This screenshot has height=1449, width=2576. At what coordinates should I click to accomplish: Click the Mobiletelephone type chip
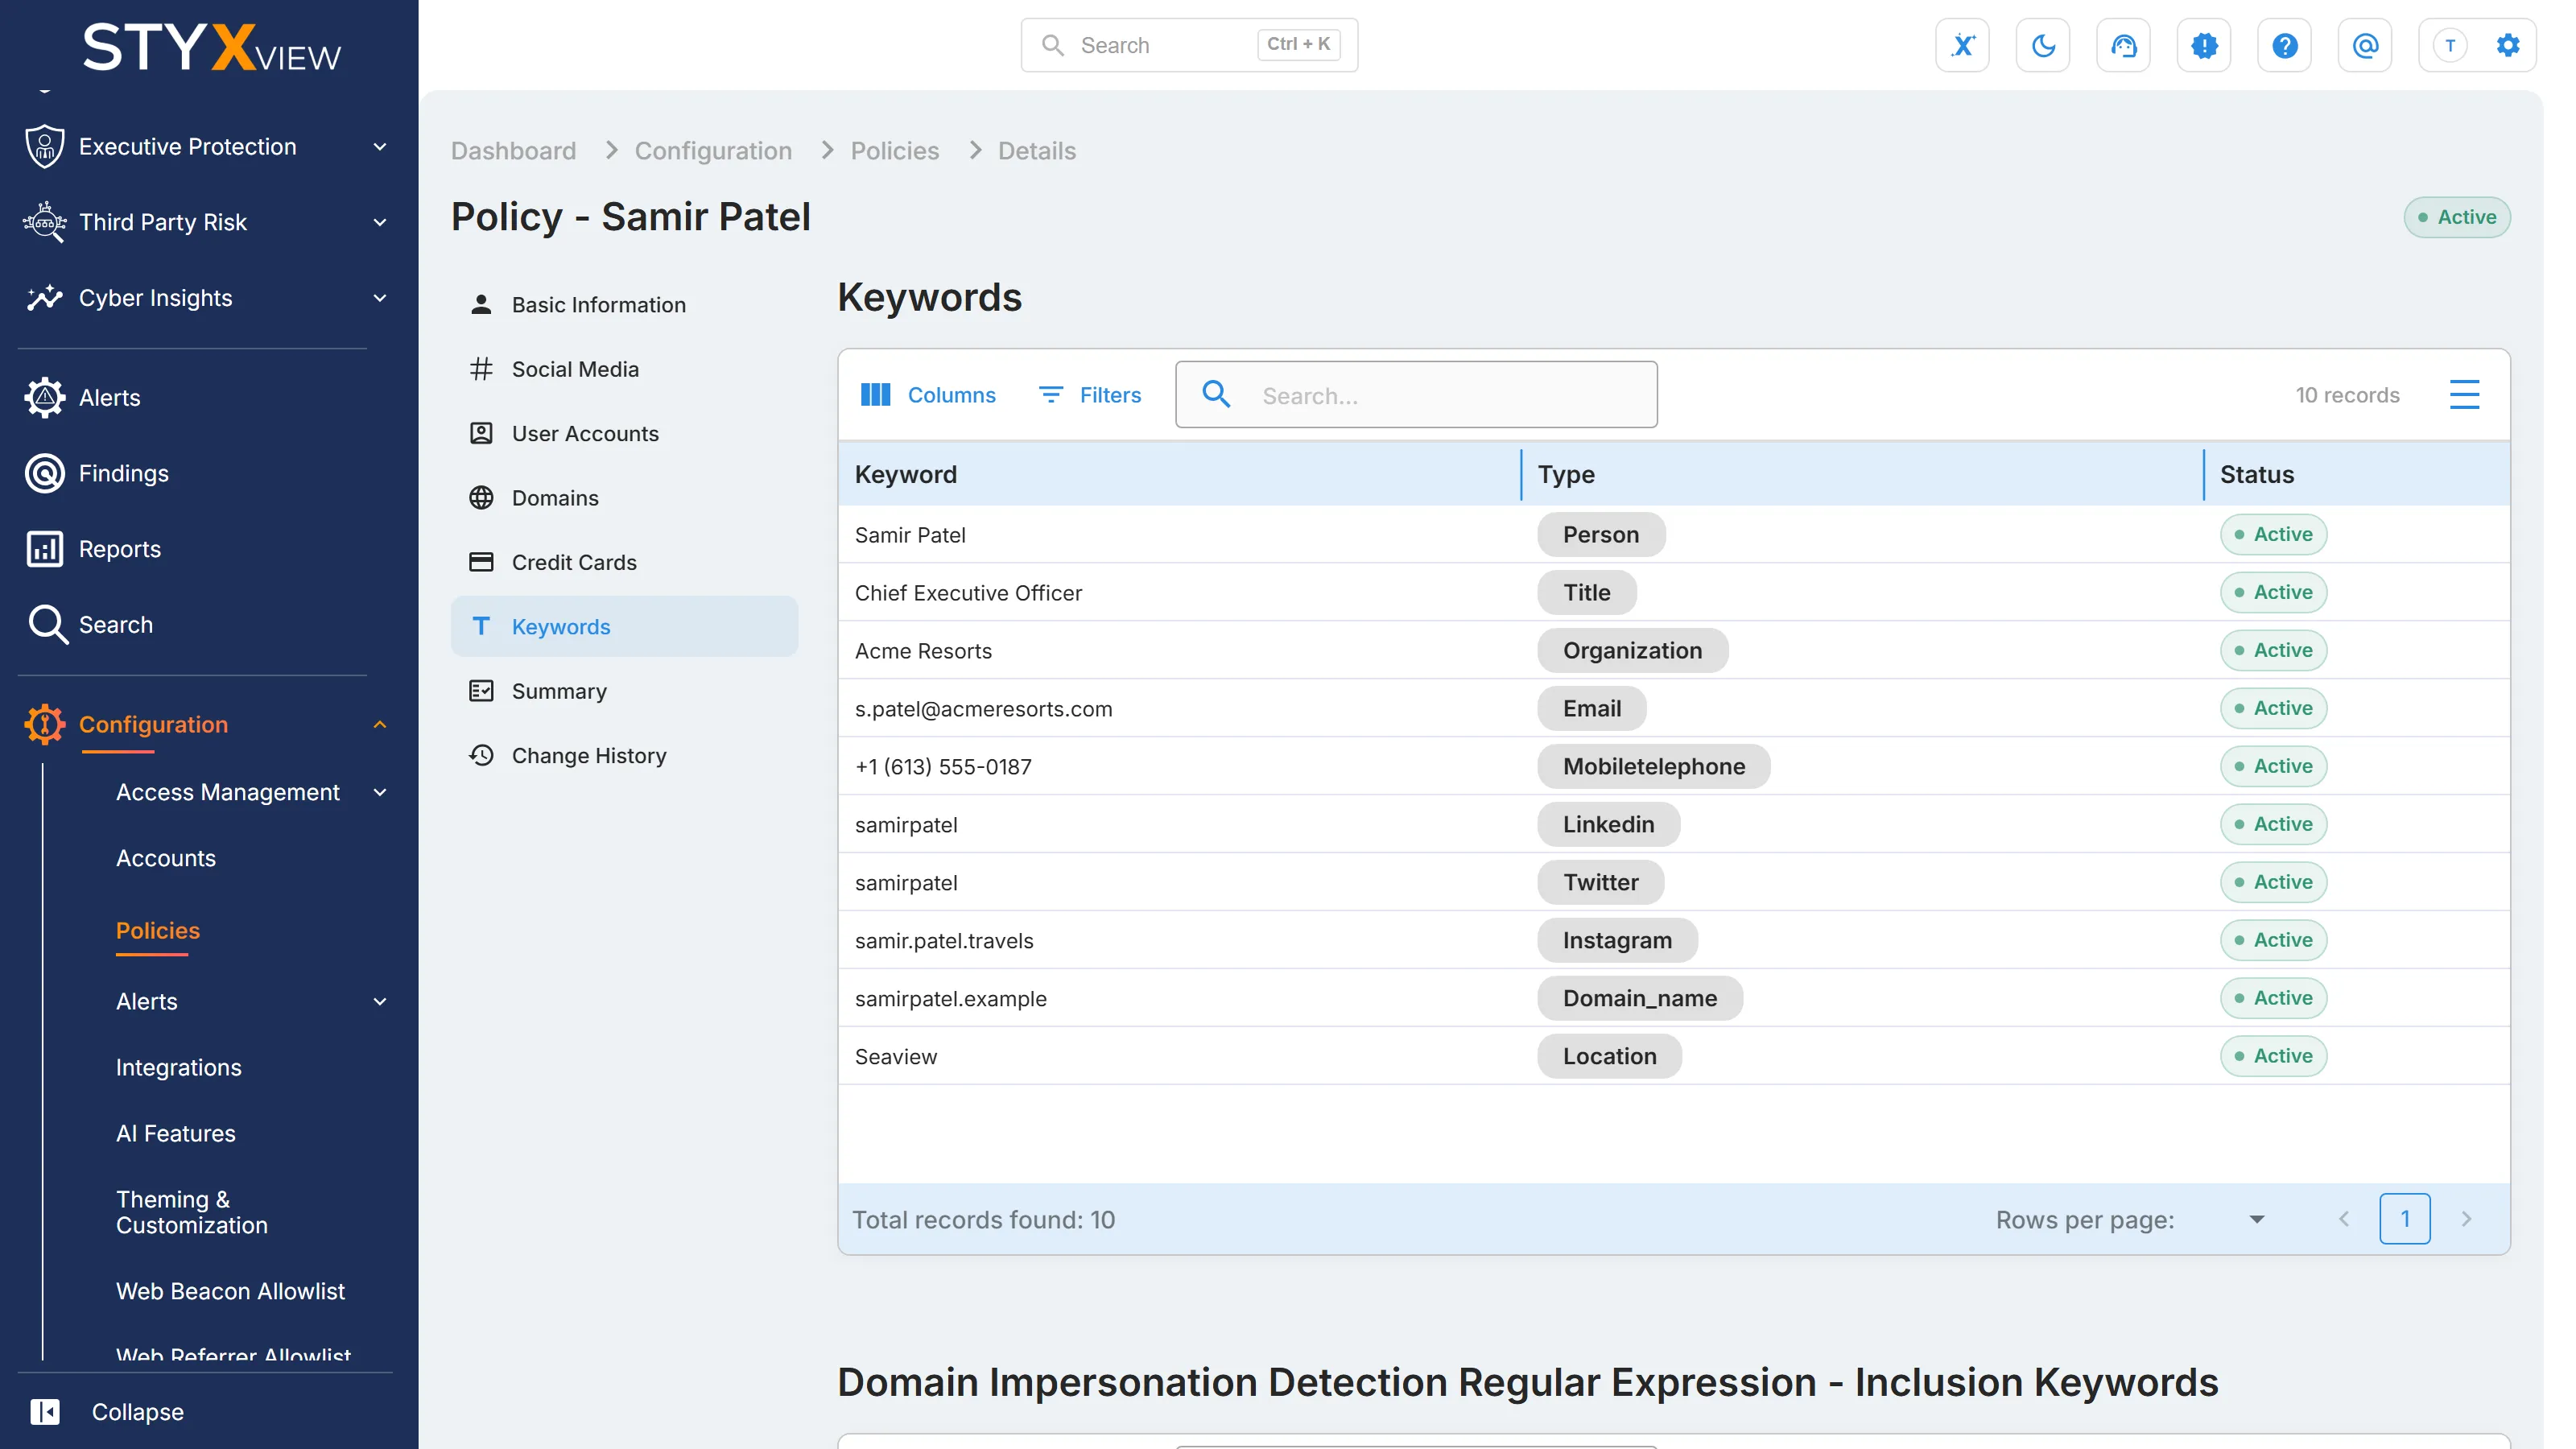[1653, 766]
